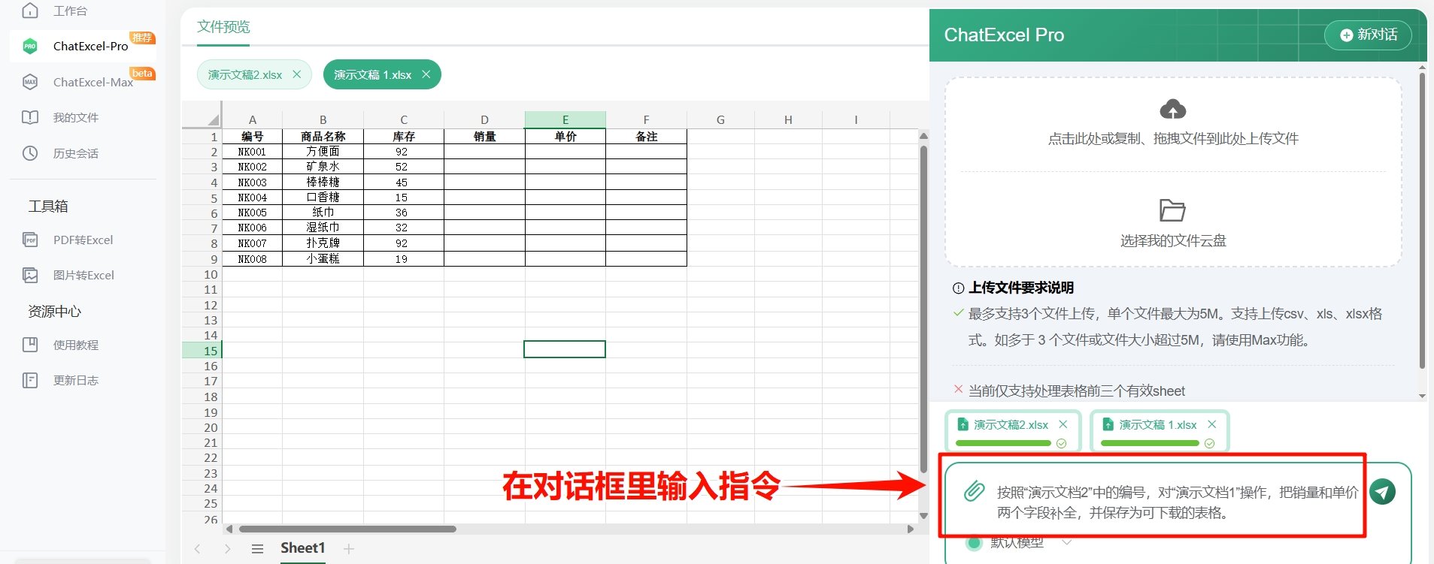Open ChatExcel-Max beta in the sidebar
Screen dimensions: 1434x564
click(92, 83)
